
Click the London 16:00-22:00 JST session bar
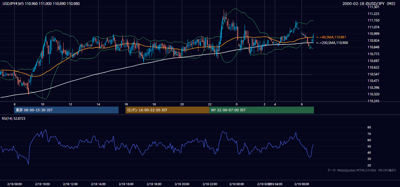pyautogui.click(x=167, y=110)
